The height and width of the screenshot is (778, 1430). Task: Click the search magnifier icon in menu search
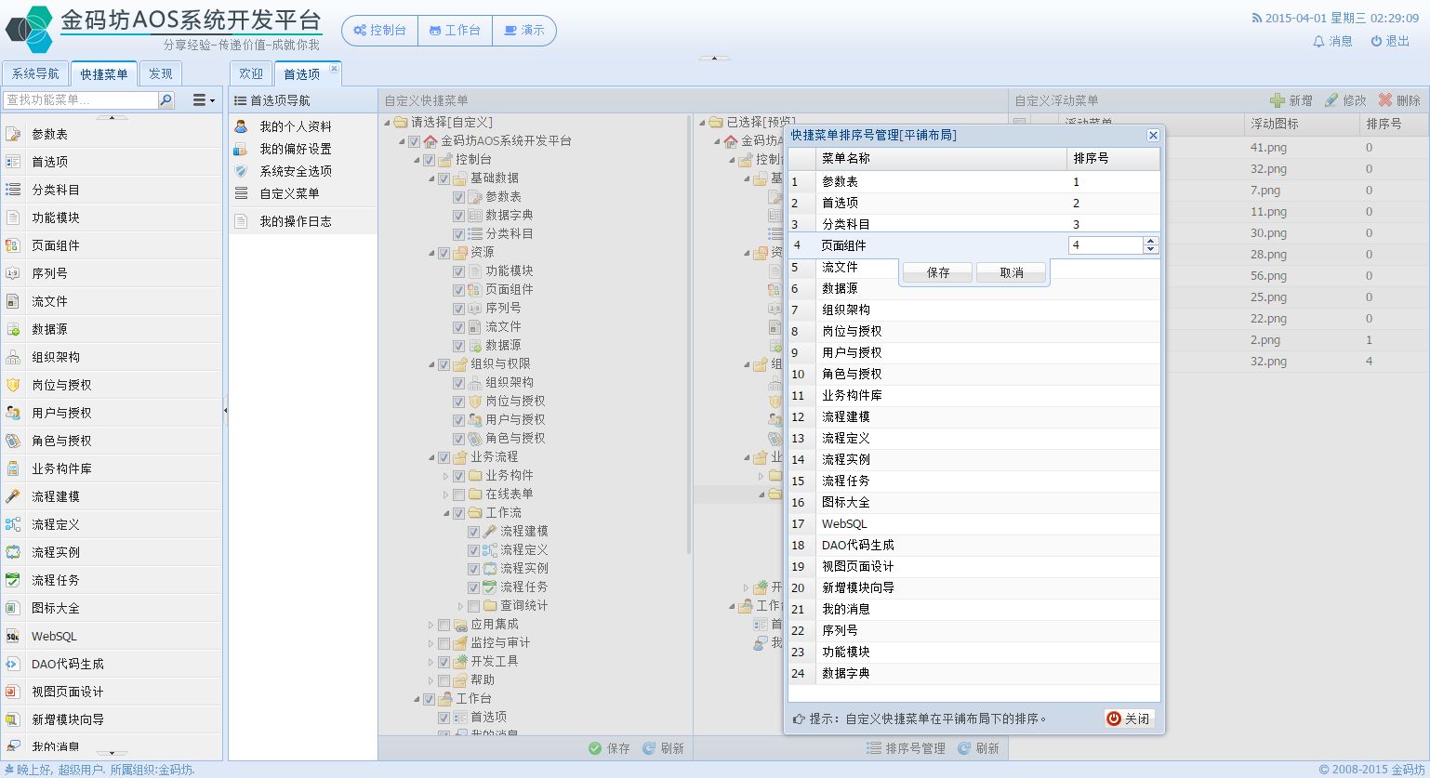pos(166,100)
